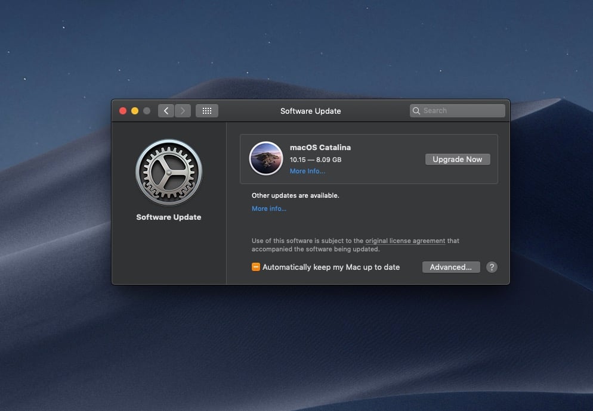Click Upgrade Now for macOS Catalina
Viewport: 593px width, 411px height.
tap(458, 160)
